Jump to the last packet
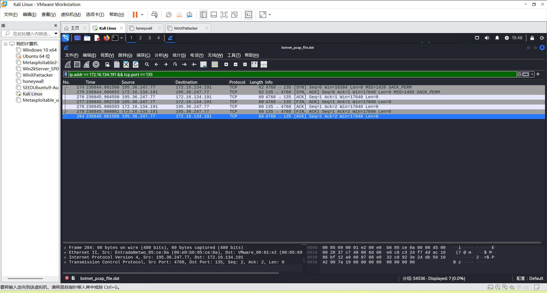Screen dimensions: 547x293 point(194,65)
